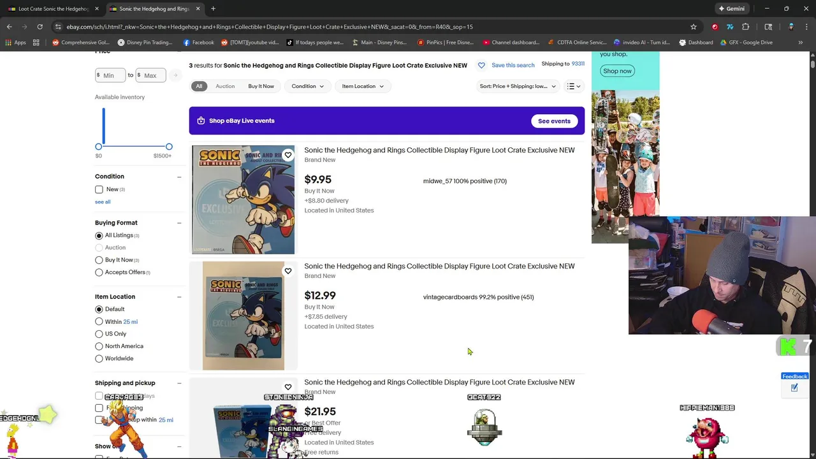
Task: Select the All Listings radio option
Action: pyautogui.click(x=99, y=235)
